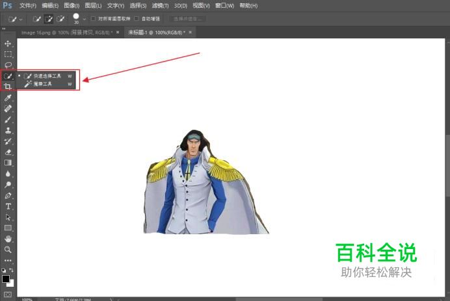Select the Eyedropper tool

coord(8,98)
